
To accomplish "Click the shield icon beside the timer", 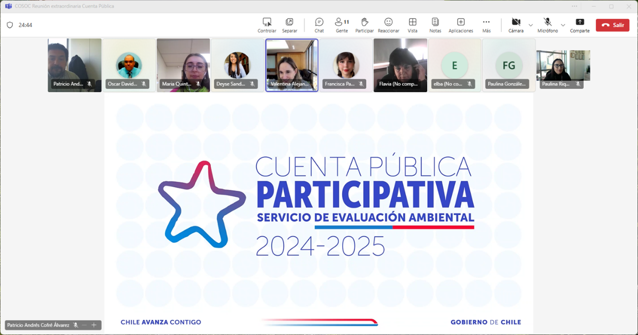I will 10,25.
